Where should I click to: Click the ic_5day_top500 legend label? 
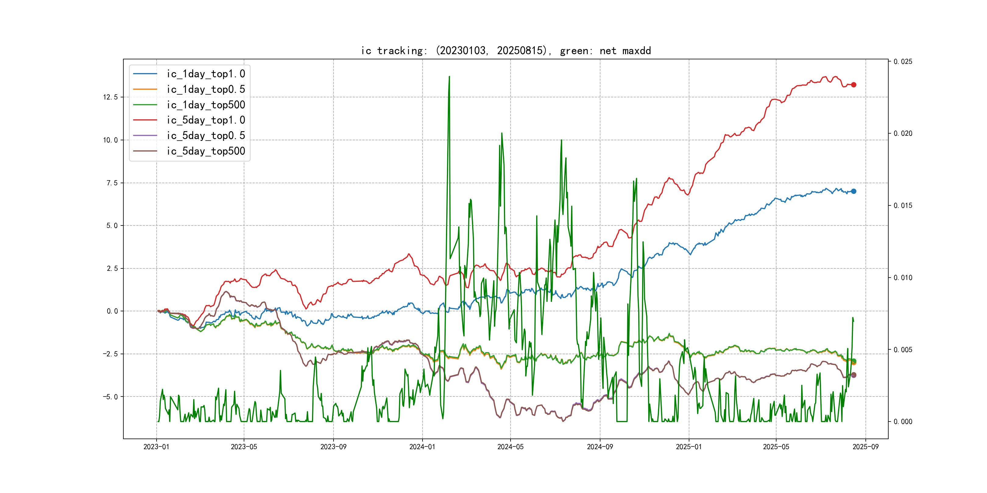coord(205,151)
